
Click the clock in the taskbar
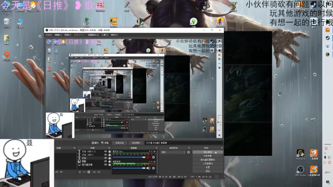coord(328,172)
